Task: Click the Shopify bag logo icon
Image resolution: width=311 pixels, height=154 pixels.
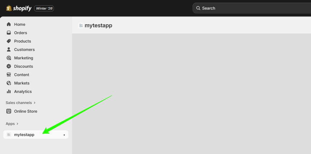Action: 9,8
